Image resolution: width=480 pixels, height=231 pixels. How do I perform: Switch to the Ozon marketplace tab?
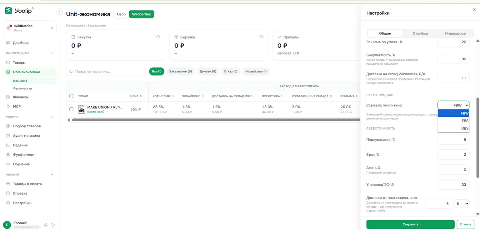coord(121,14)
